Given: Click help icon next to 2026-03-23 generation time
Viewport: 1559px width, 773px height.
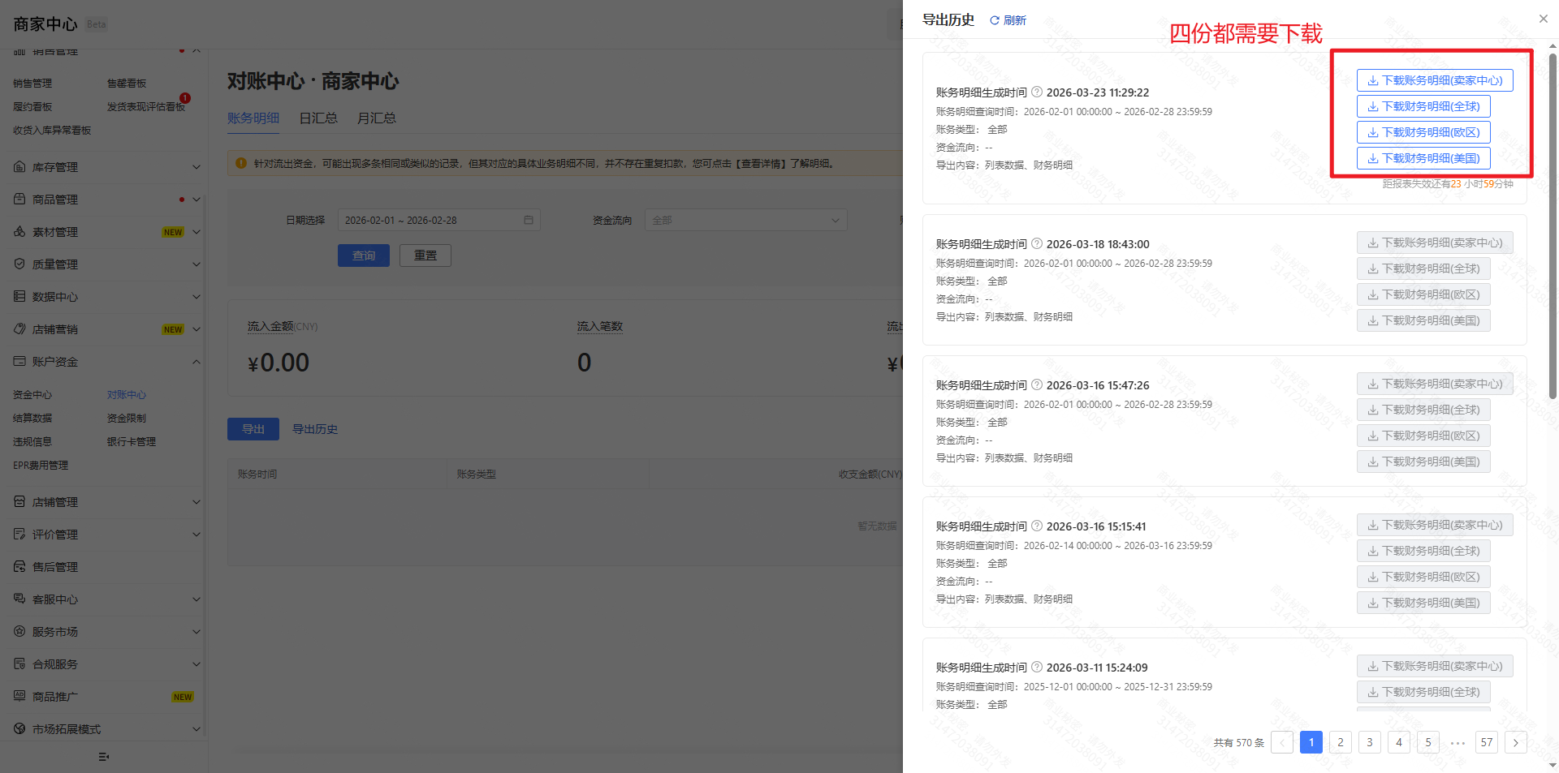Looking at the screenshot, I should [1037, 92].
